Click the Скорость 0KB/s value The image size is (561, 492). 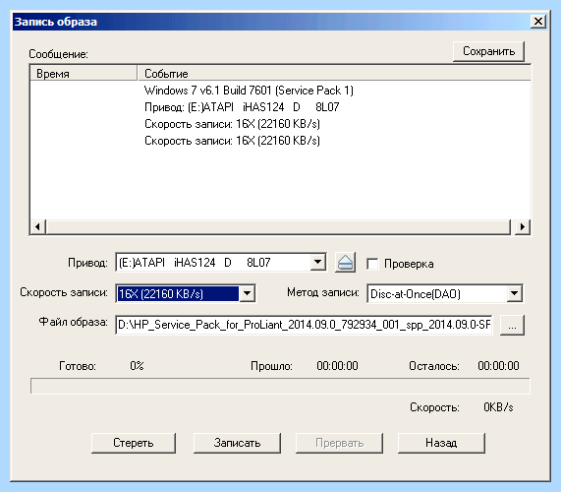(498, 407)
